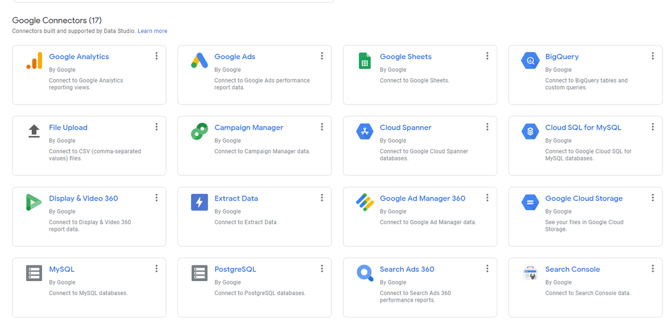Click the Campaign Manager green icon

pyautogui.click(x=199, y=131)
